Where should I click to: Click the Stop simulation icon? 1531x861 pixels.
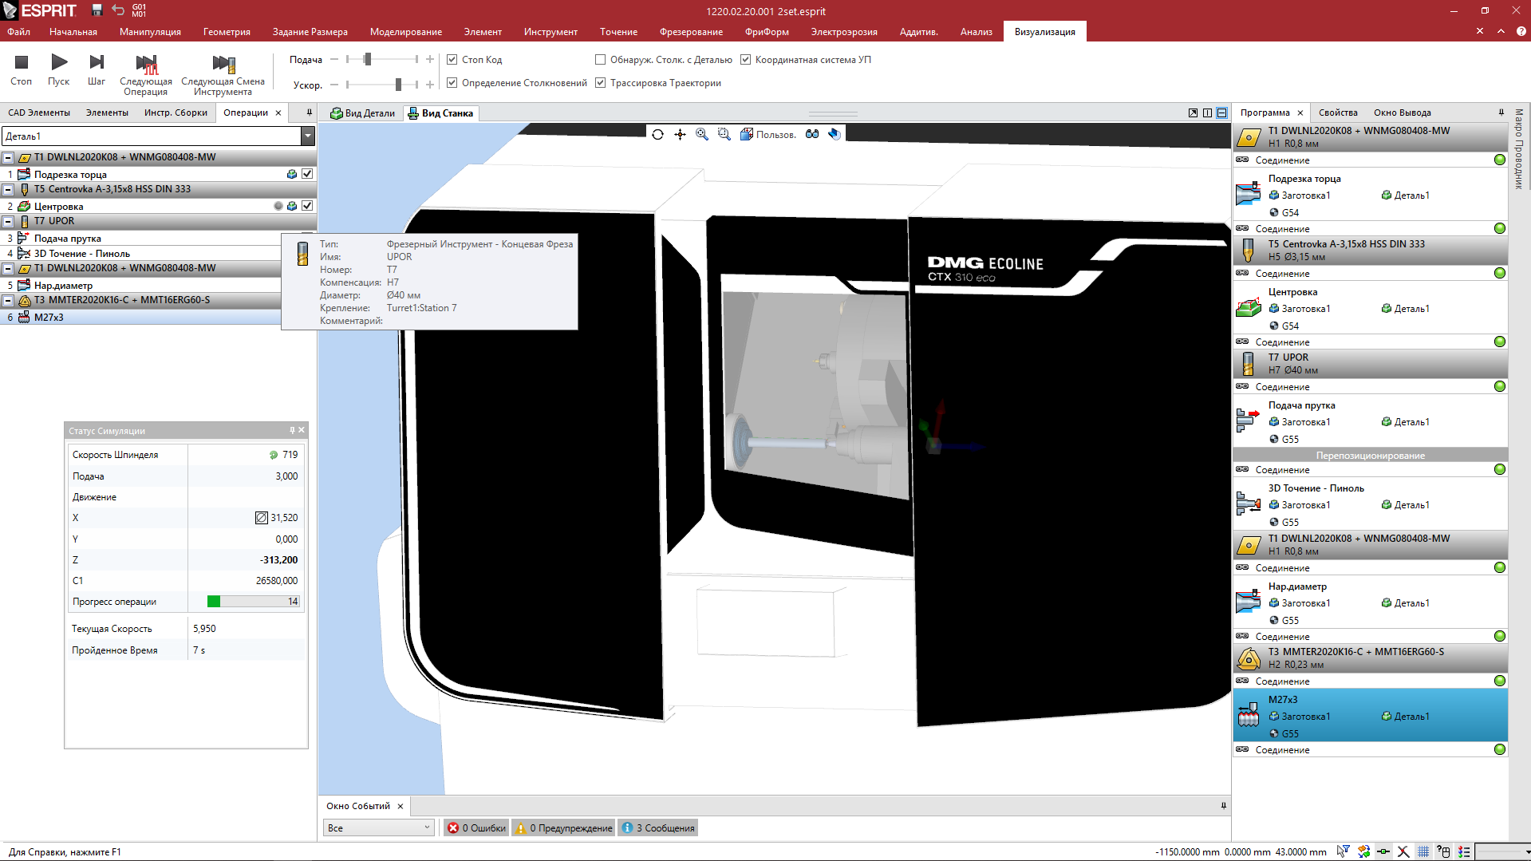22,62
